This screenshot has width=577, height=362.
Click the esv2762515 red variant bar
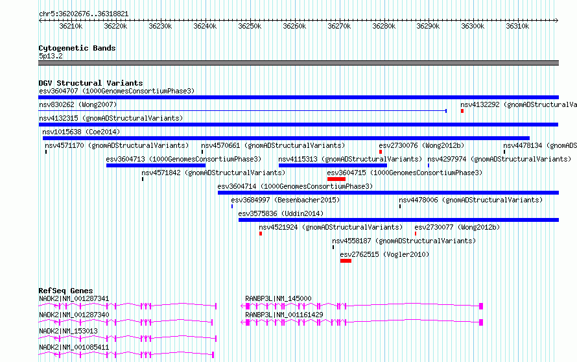point(346,261)
